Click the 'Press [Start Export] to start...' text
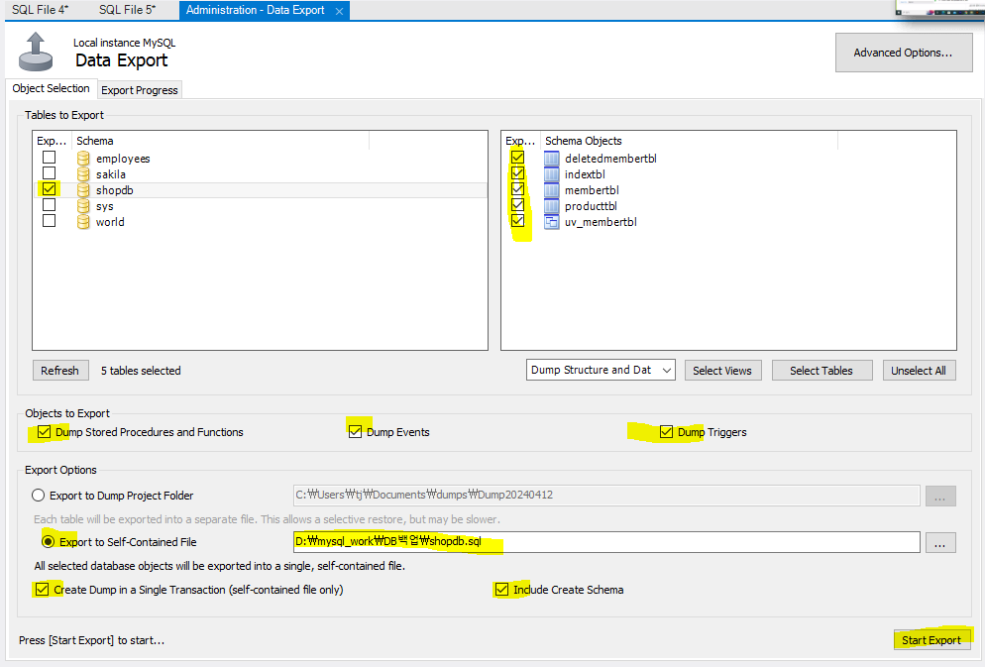The width and height of the screenshot is (985, 667). point(92,640)
